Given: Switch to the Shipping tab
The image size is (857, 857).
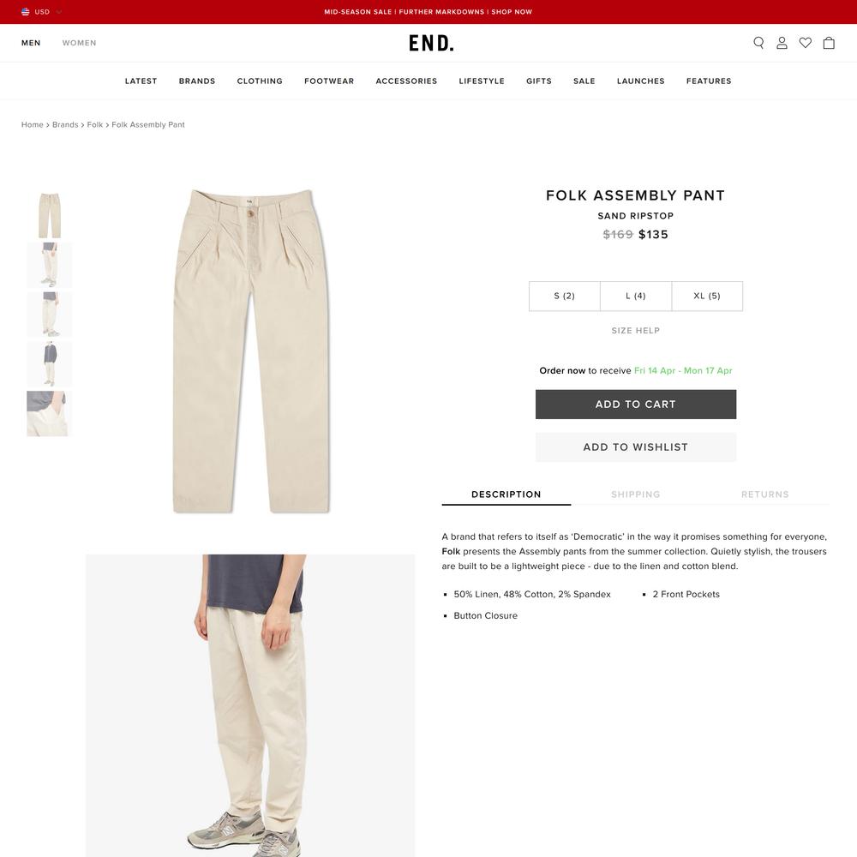Looking at the screenshot, I should [x=635, y=494].
